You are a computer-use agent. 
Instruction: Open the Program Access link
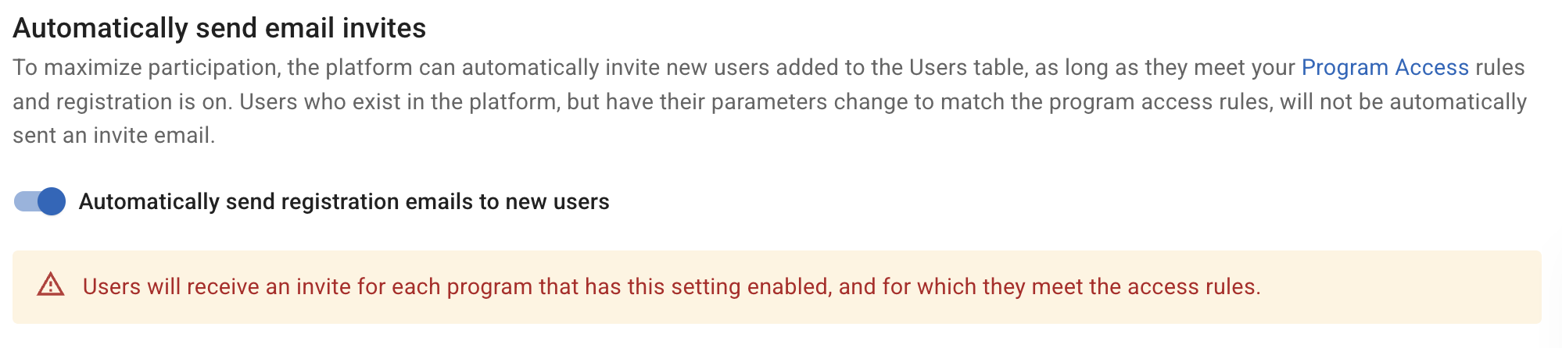click(1385, 68)
